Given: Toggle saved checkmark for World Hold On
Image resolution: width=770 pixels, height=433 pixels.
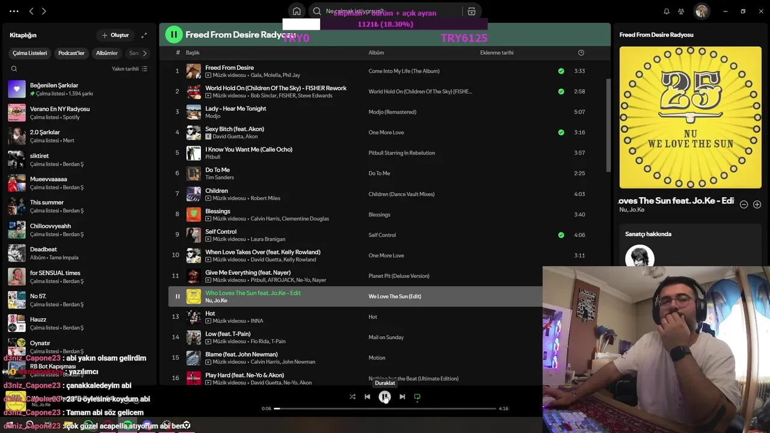Looking at the screenshot, I should pyautogui.click(x=561, y=91).
